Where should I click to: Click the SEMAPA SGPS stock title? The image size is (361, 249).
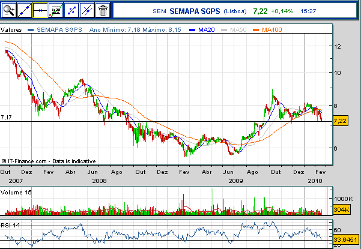tap(195, 11)
